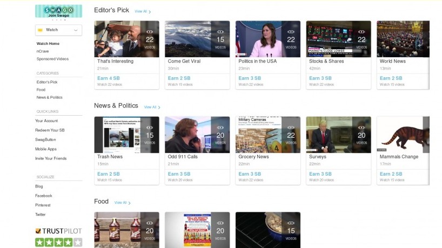Click eye icon on Come Get Viral card
442x248 pixels.
point(220,32)
